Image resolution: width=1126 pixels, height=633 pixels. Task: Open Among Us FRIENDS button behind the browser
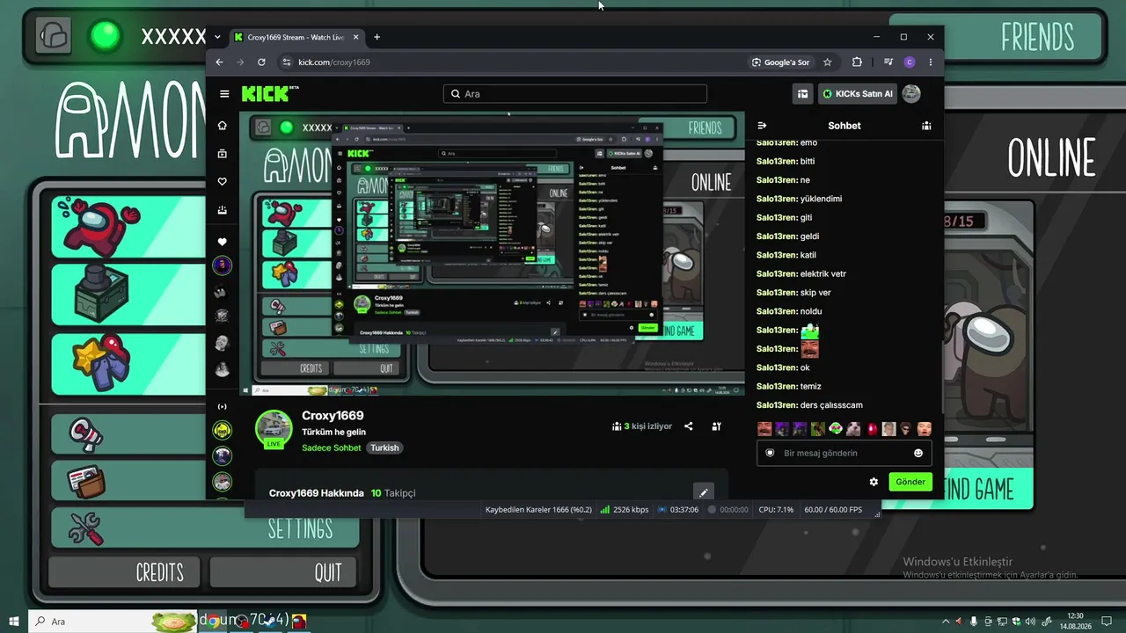[1037, 37]
